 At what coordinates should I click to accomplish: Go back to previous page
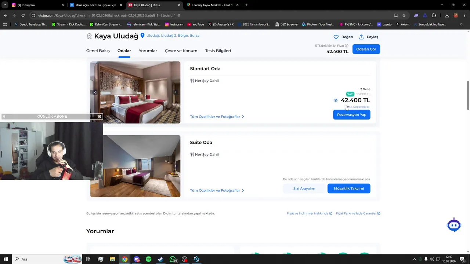tap(5, 15)
